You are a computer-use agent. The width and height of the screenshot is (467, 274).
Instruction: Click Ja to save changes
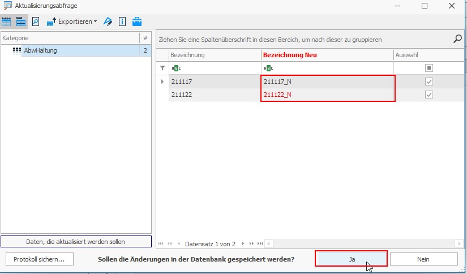[x=352, y=259]
